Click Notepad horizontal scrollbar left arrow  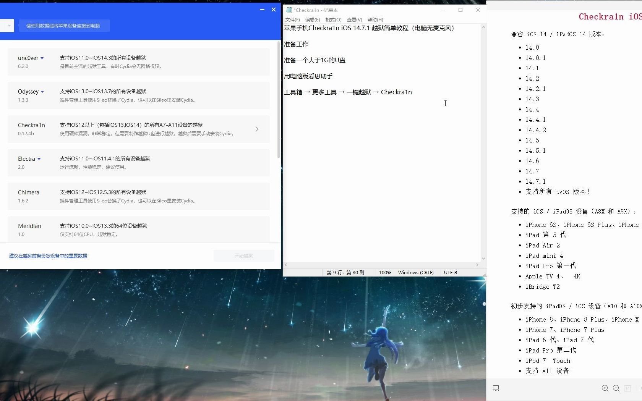pyautogui.click(x=286, y=265)
